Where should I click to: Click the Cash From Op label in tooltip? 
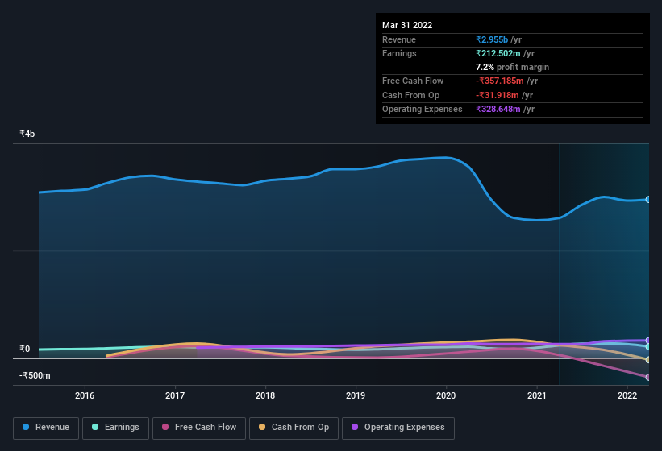click(410, 95)
